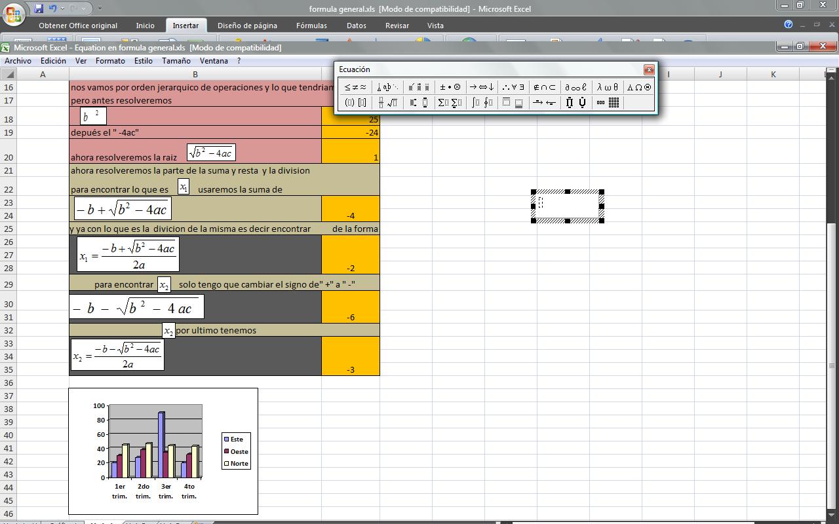This screenshot has width=839, height=524.
Task: Select row 36 header
Action: click(9, 383)
